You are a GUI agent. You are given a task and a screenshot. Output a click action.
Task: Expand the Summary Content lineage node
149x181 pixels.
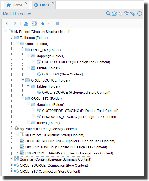tap(11, 159)
